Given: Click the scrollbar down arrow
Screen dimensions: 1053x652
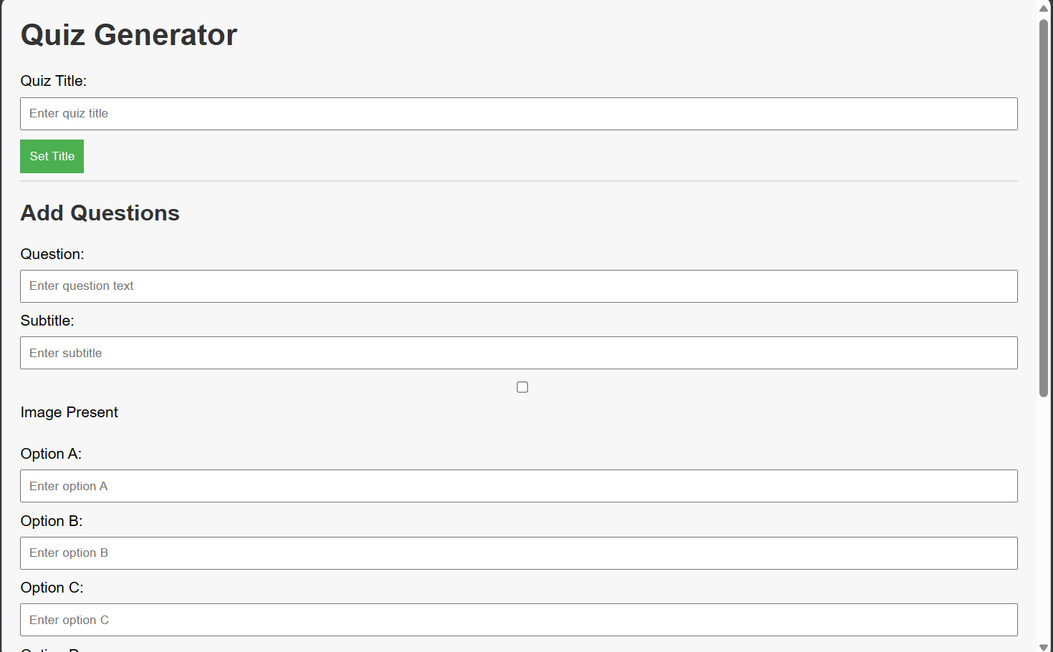Looking at the screenshot, I should point(1044,647).
